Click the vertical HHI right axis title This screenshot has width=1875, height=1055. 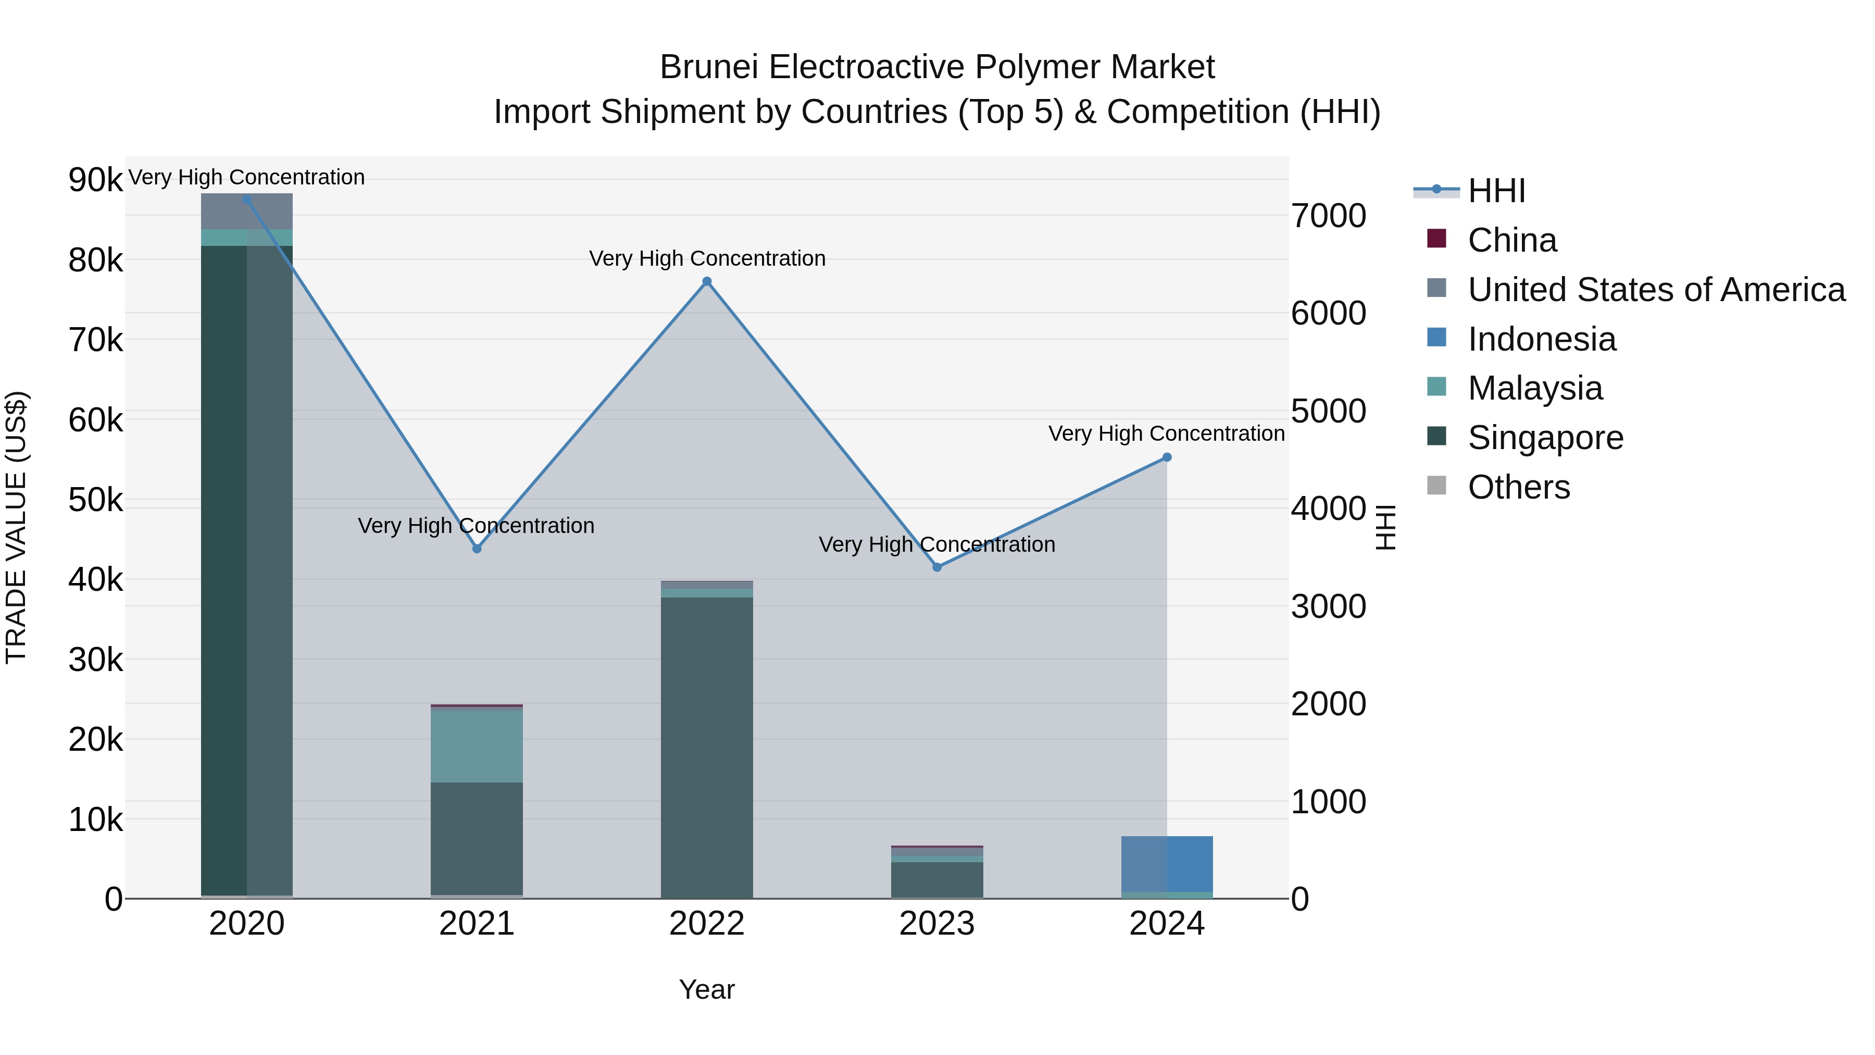pos(1386,528)
